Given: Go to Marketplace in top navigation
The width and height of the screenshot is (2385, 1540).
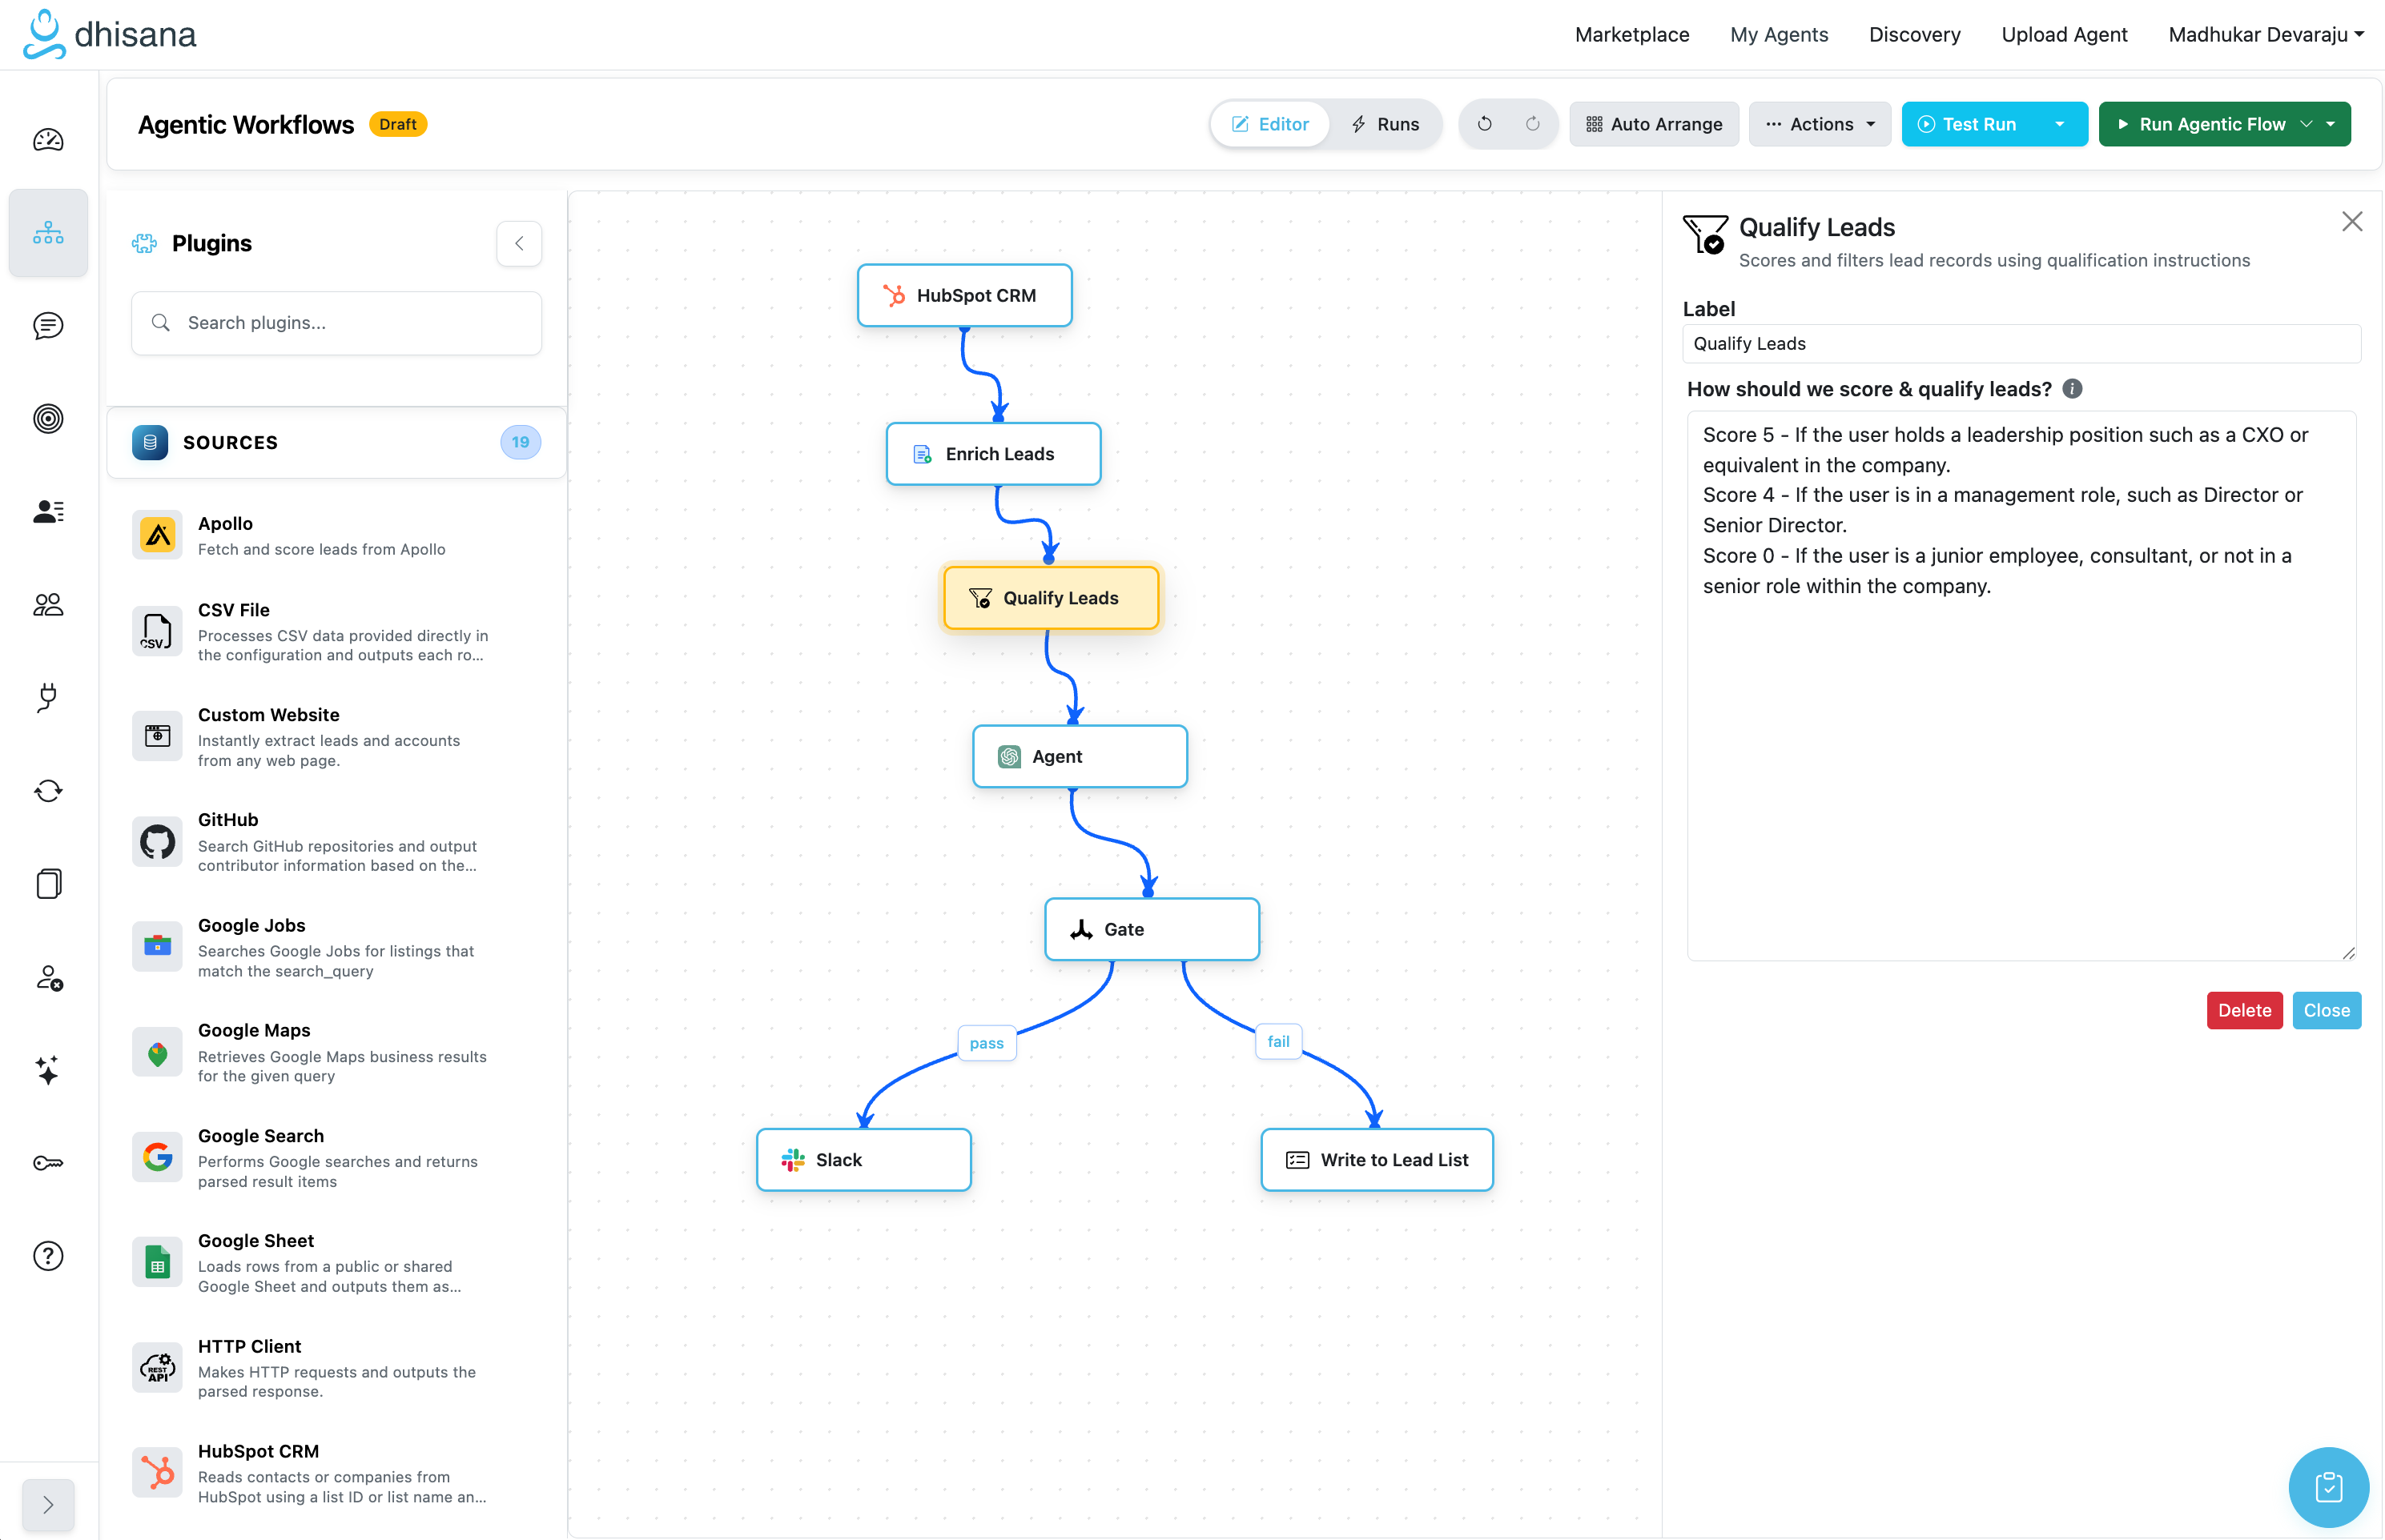Looking at the screenshot, I should point(1631,34).
